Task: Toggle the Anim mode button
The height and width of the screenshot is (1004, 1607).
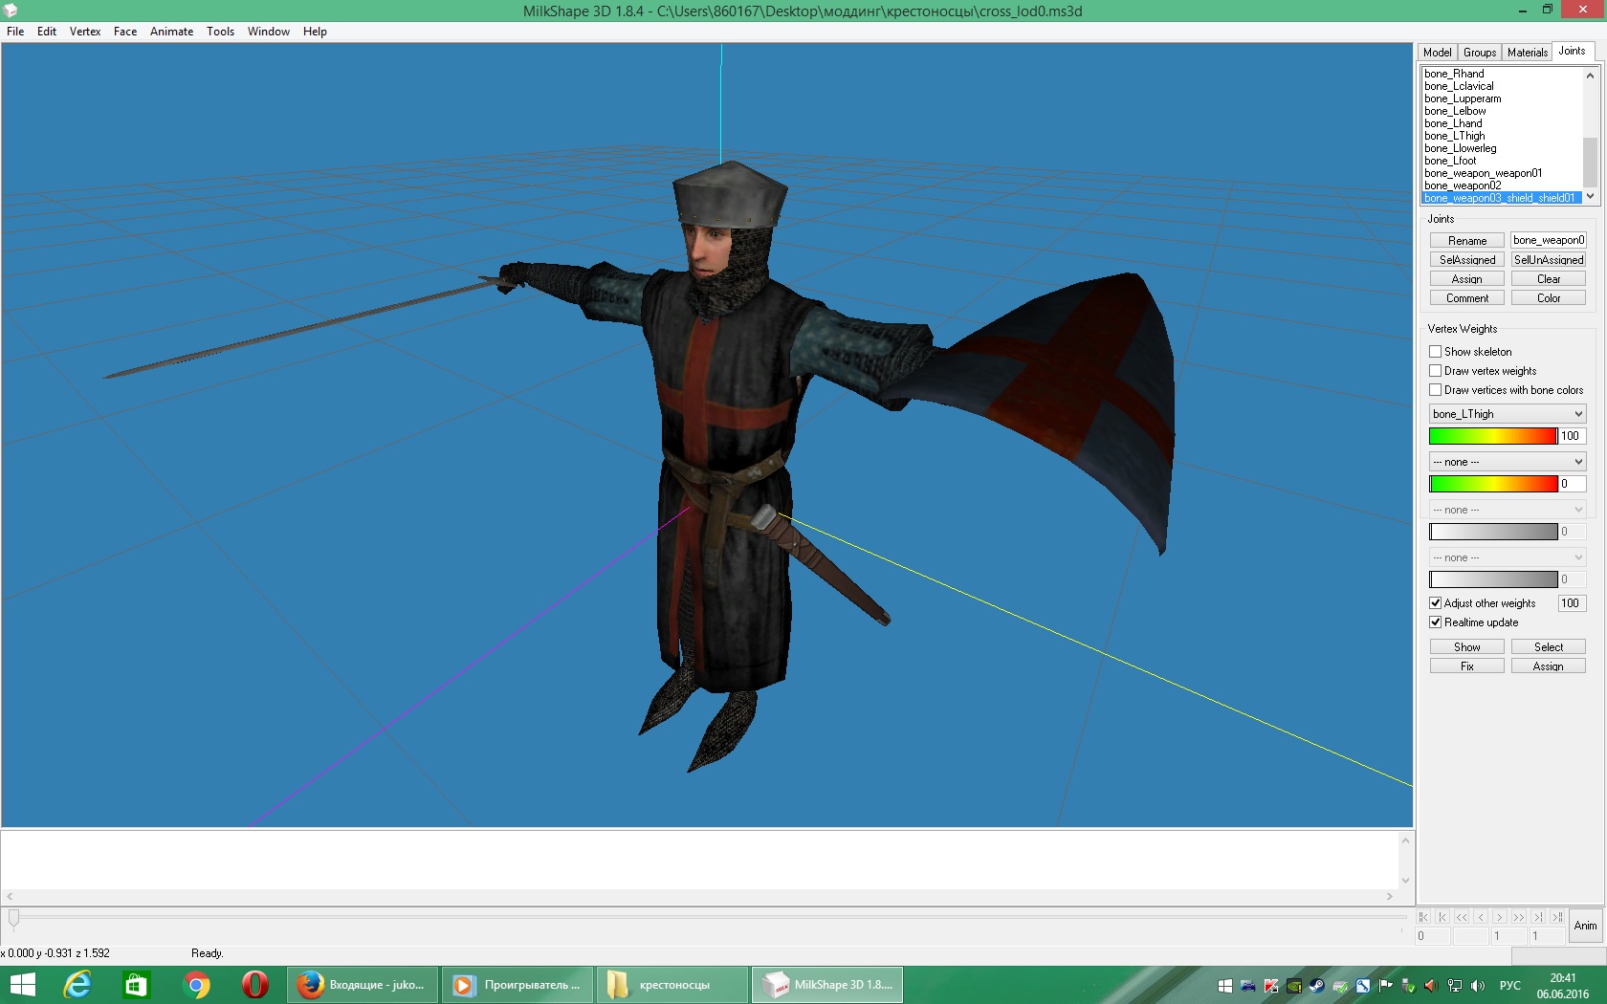Action: pos(1585,926)
